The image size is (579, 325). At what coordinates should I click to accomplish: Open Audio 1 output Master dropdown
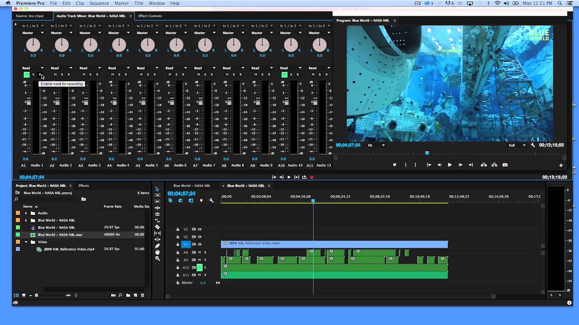tap(33, 33)
